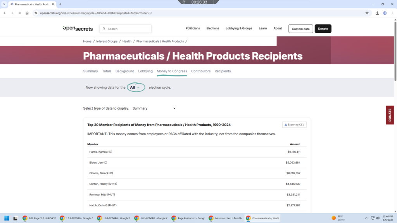397x223 pixels.
Task: View site information icon in address bar
Action: tap(36, 13)
